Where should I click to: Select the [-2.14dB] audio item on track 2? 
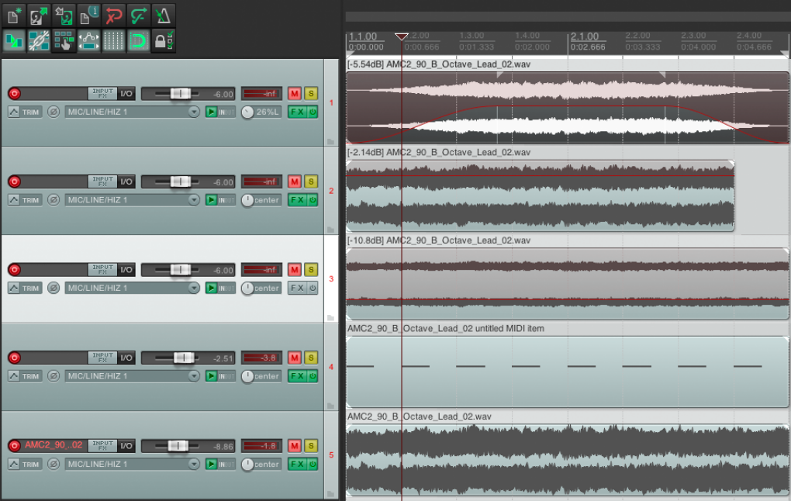[540, 195]
